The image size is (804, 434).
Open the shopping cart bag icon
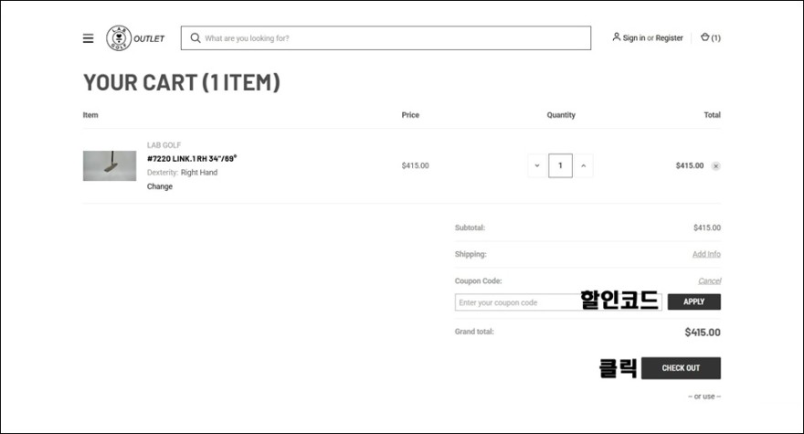(705, 37)
